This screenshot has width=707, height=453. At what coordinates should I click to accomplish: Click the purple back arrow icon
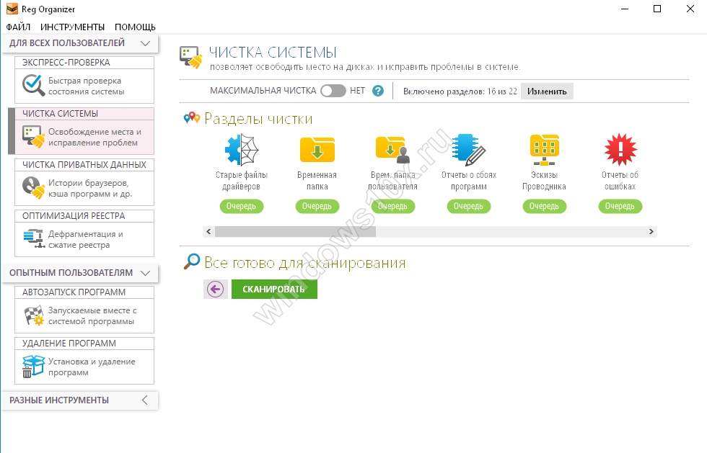[x=215, y=289]
